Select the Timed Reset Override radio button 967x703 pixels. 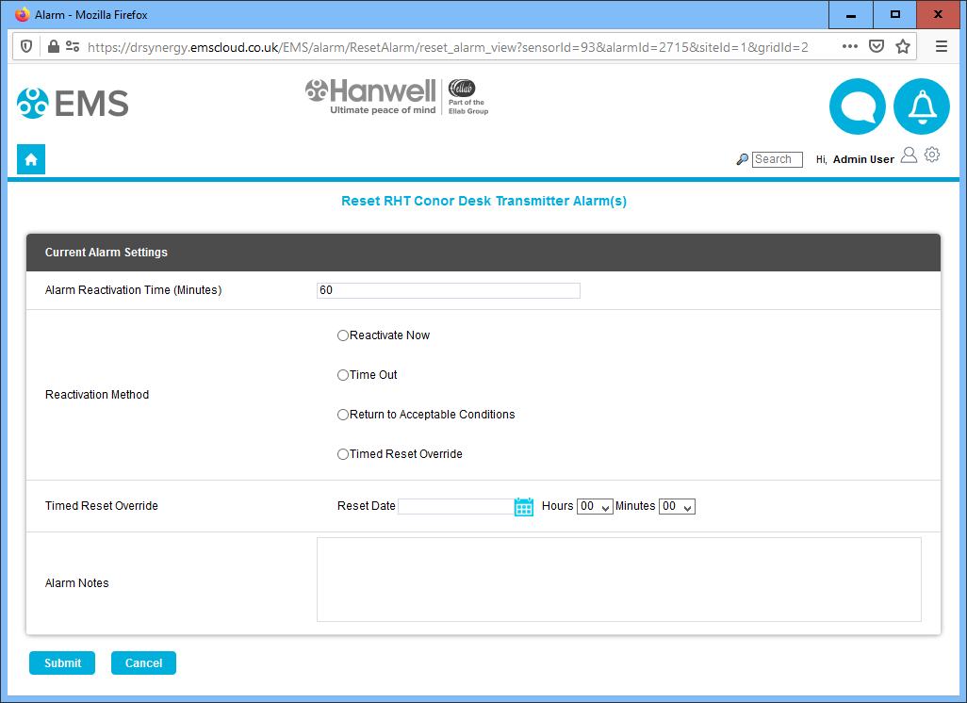click(343, 454)
